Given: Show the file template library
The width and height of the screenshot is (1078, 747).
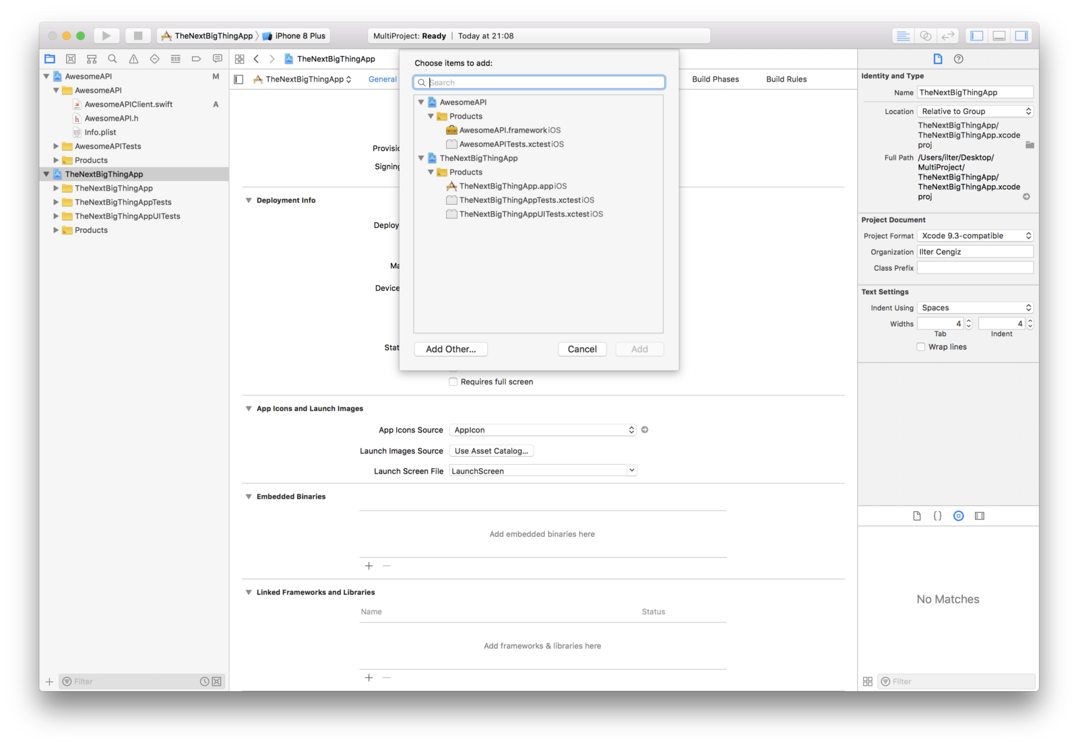Looking at the screenshot, I should pyautogui.click(x=916, y=516).
